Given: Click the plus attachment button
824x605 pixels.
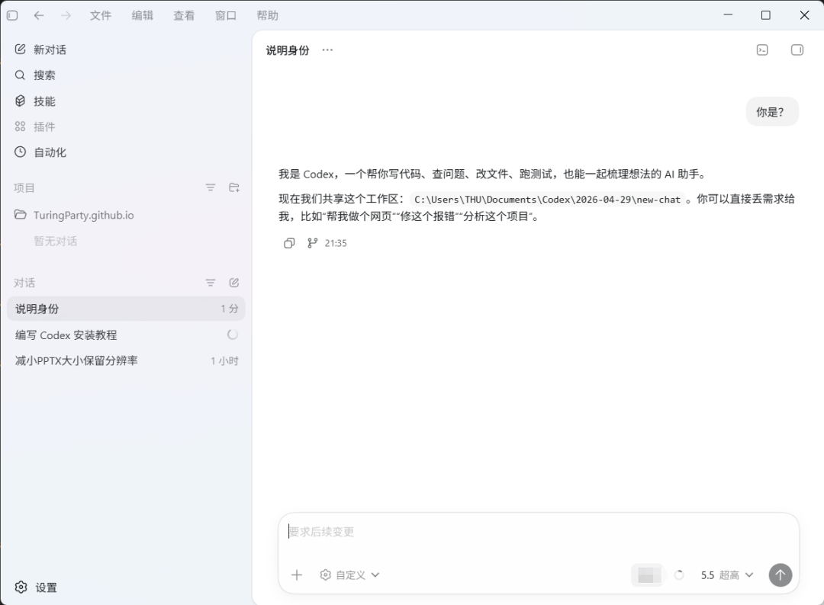Looking at the screenshot, I should [297, 575].
